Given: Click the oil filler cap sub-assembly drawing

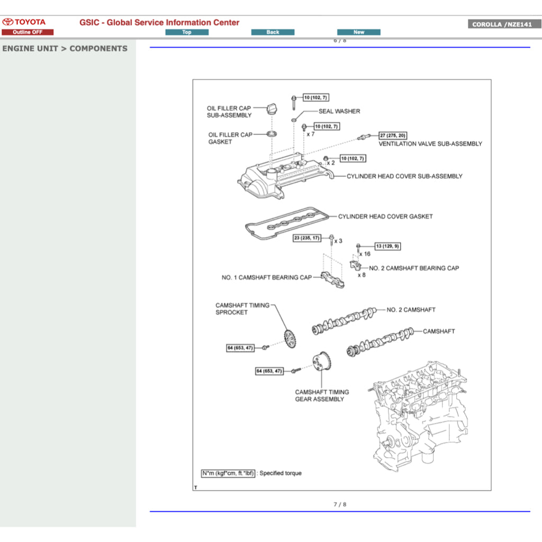Looking at the screenshot, I should (273, 110).
